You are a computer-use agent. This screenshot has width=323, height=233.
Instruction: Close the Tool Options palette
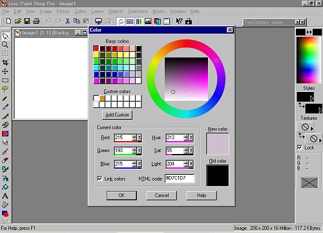[302, 22]
